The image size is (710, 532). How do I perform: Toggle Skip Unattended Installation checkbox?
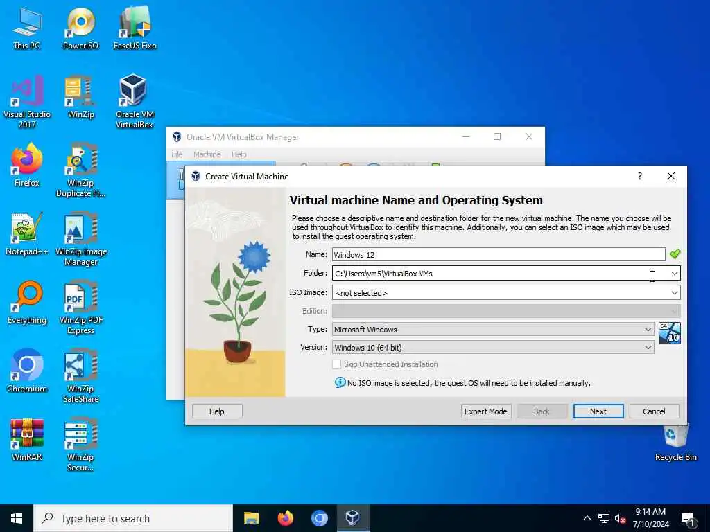(336, 364)
